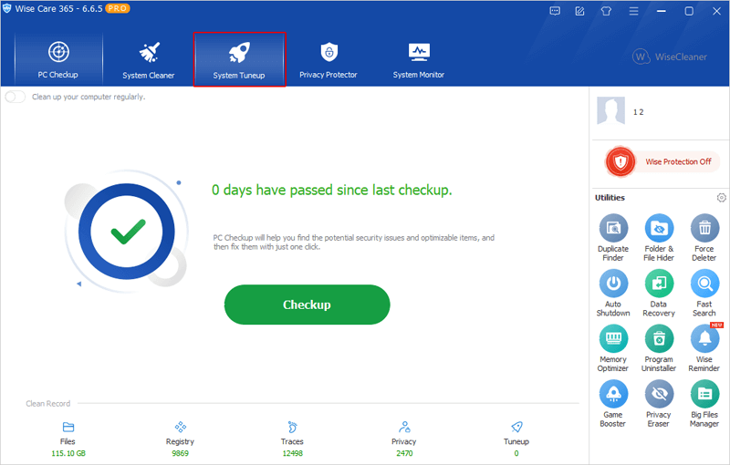The height and width of the screenshot is (465, 730).
Task: Click the Files clean record icon
Action: [68, 427]
